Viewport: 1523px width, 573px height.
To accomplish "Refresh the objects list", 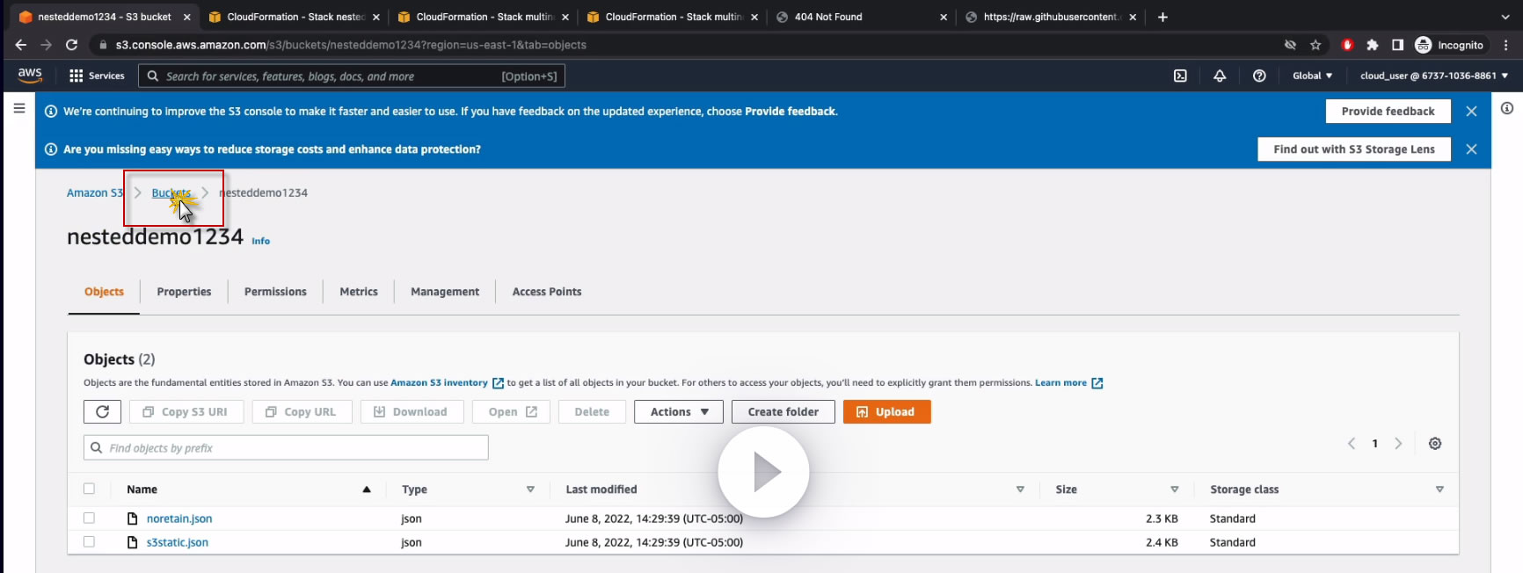I will point(102,411).
